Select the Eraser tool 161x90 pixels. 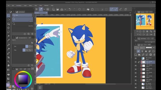point(8,65)
